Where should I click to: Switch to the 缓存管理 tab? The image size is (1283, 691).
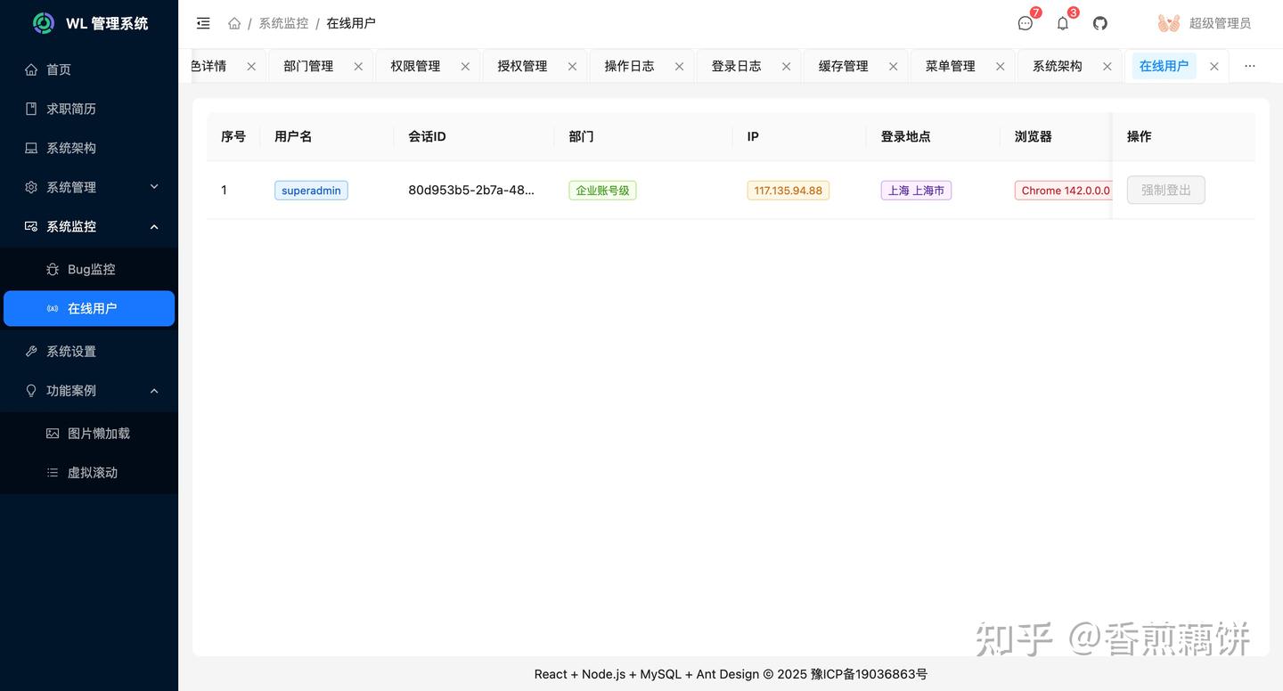tap(843, 66)
